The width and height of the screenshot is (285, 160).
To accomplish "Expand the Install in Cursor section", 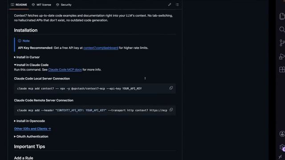I will click(x=27, y=57).
